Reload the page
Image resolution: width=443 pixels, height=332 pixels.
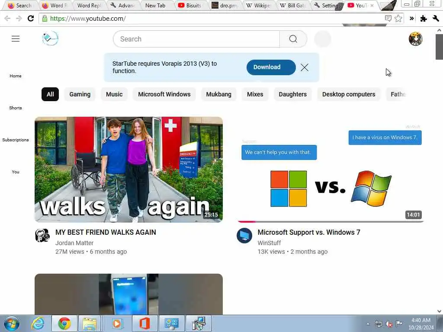(x=31, y=19)
